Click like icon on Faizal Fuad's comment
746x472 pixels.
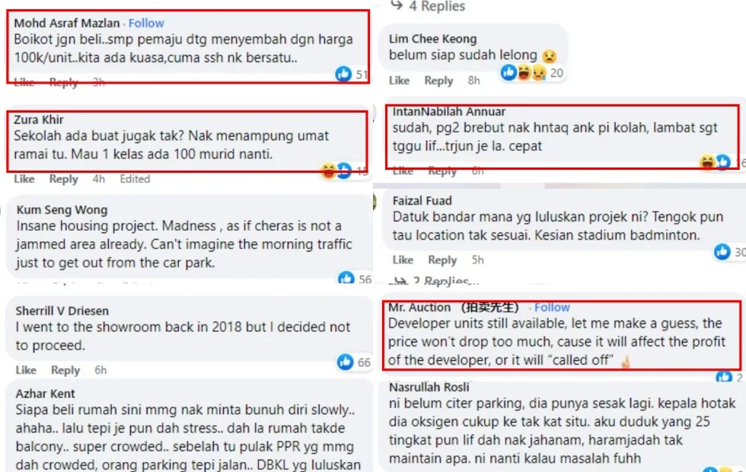tap(722, 252)
